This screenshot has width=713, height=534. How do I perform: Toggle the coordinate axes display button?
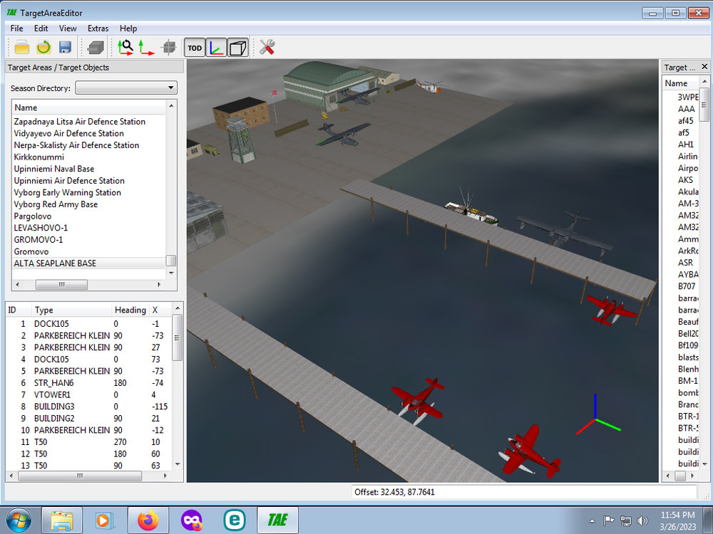[216, 48]
